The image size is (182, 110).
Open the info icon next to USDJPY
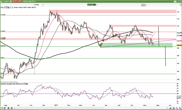tap(11, 1)
